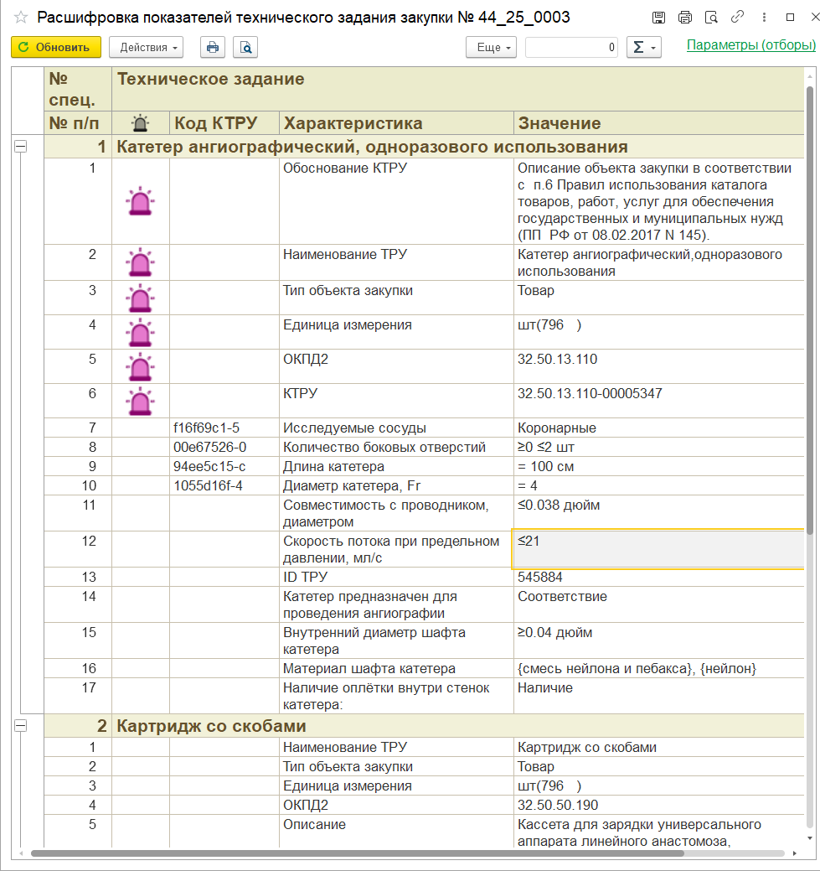
Task: Open the three-dot more options menu
Action: point(764,18)
